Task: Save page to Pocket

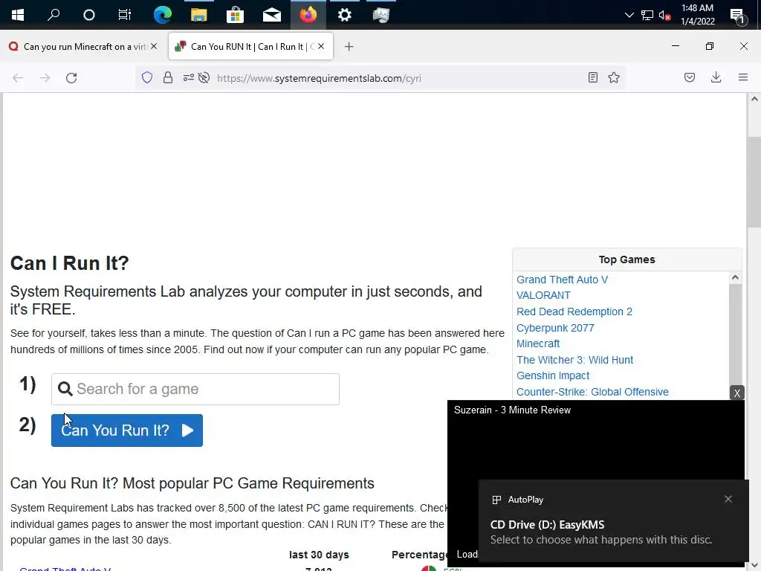Action: coord(690,77)
